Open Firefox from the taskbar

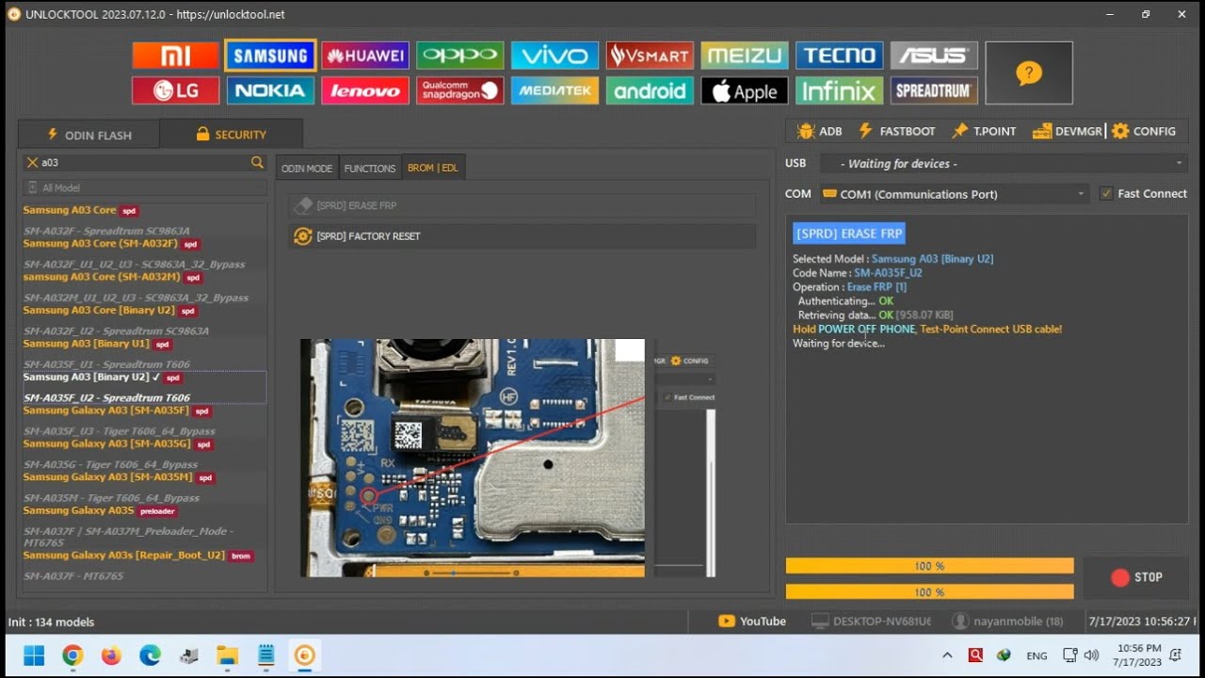(x=111, y=655)
